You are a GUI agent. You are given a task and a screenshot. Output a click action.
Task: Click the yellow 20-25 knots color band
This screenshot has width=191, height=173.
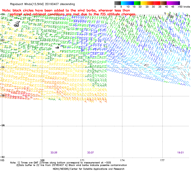tap(144, 3)
